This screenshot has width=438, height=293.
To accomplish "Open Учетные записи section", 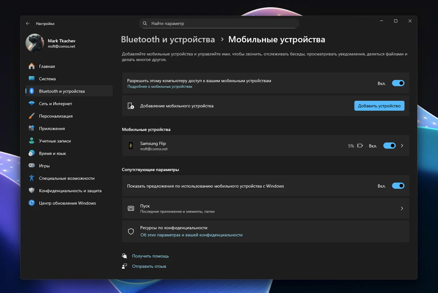I will click(x=69, y=141).
